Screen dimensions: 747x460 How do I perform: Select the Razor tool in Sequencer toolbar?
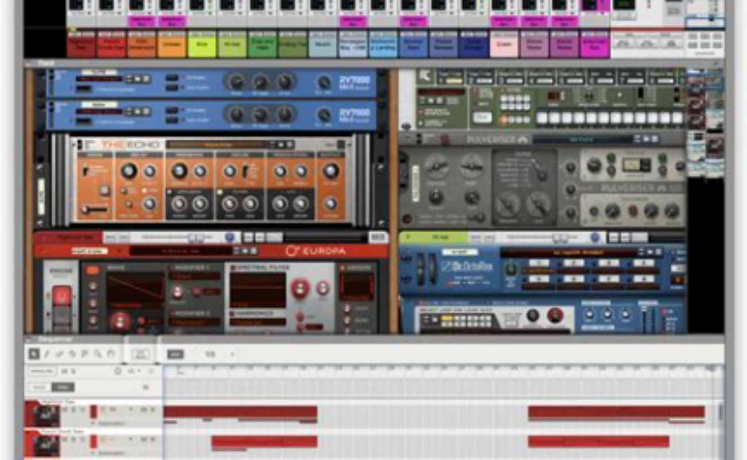click(x=72, y=354)
